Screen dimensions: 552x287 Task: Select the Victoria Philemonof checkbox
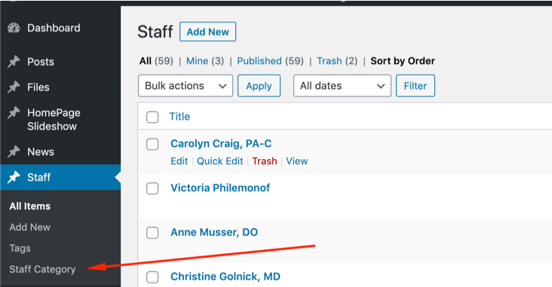[152, 188]
